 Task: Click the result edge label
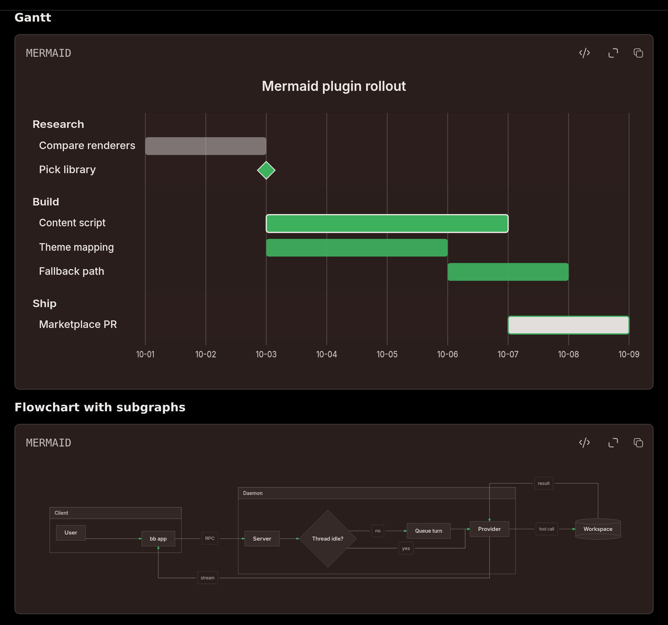(x=544, y=483)
